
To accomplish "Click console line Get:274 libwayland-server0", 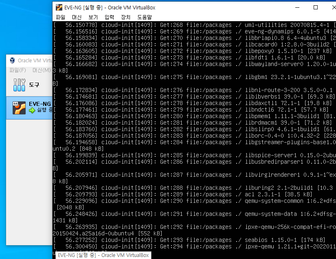I will point(194,64).
